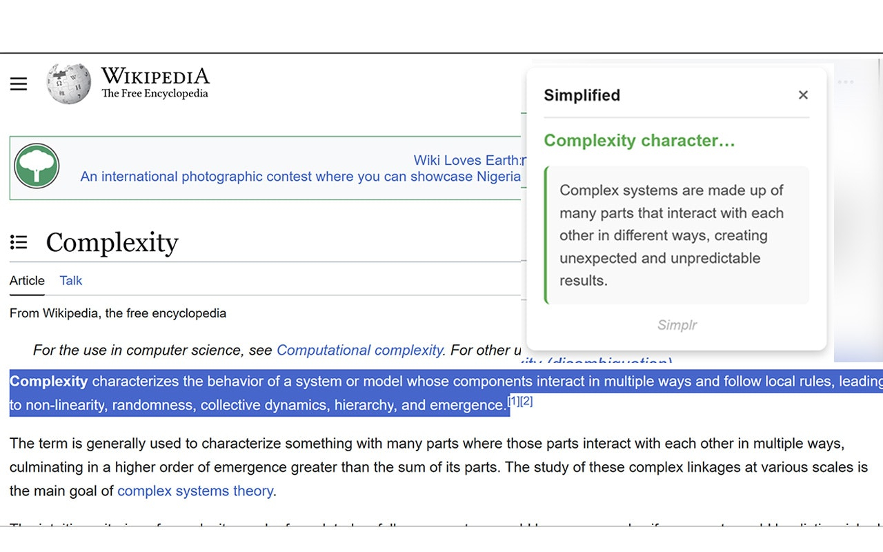Open the Computational complexity link
Screen dimensions: 883x552
pos(359,351)
